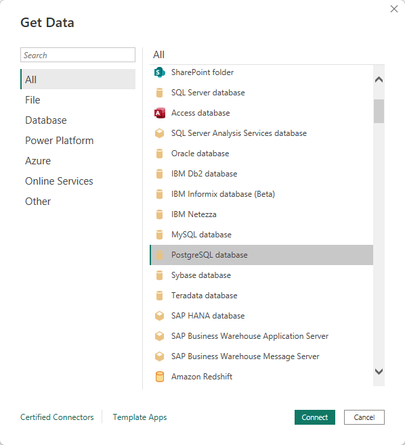
Task: Click the connector list scrollbar thumb
Action: 379,111
